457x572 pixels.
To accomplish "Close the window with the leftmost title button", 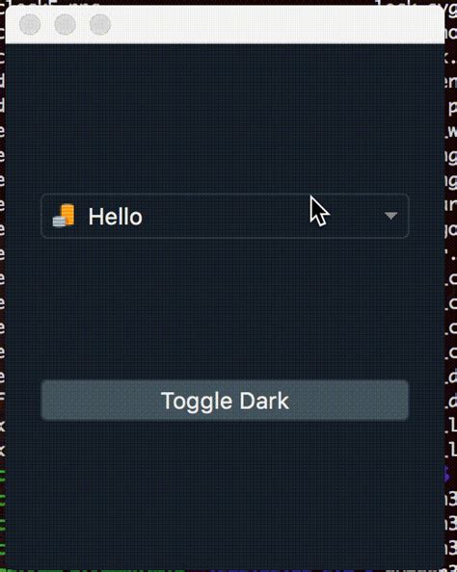I will [30, 24].
